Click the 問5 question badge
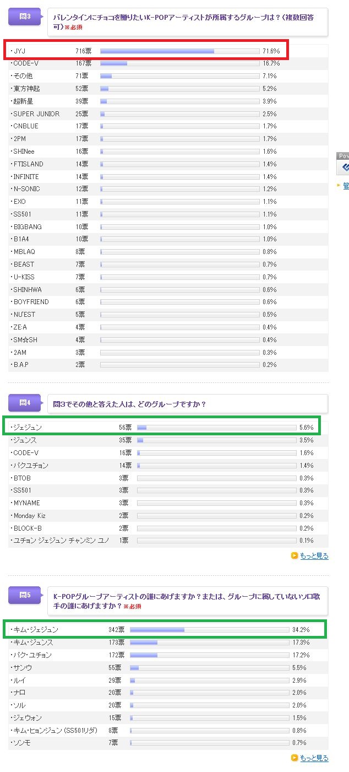This screenshot has height=772, width=349. (x=25, y=595)
